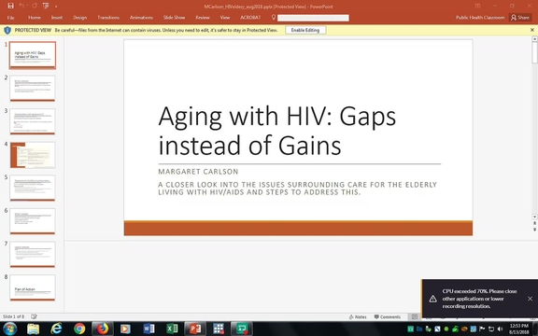
Task: Click the Undo arrow icon
Action: click(21, 6)
